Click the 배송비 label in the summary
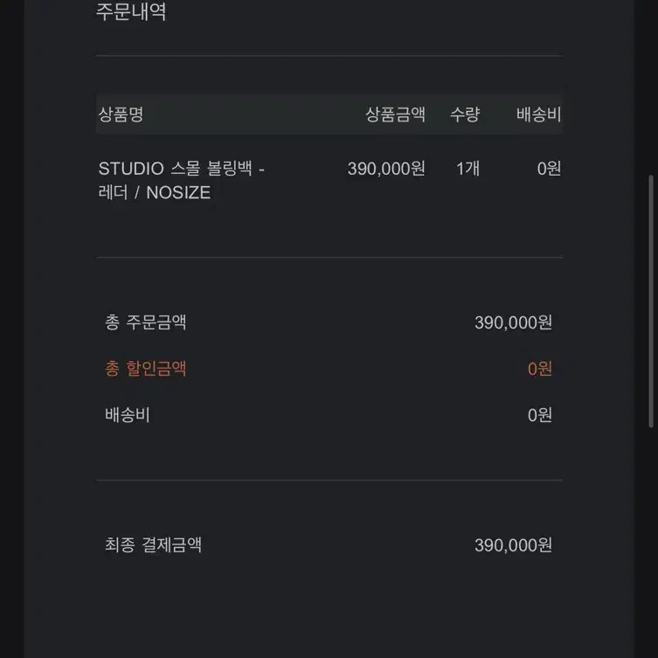 (128, 415)
